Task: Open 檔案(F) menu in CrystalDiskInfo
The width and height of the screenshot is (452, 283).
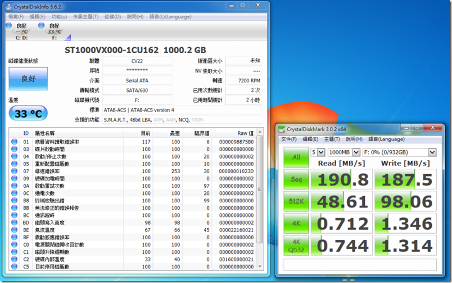Action: [x=16, y=17]
